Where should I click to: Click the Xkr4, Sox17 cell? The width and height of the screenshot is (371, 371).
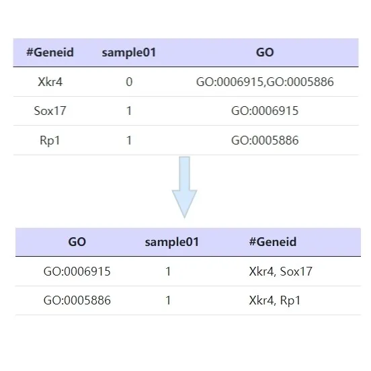coord(281,272)
